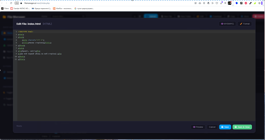Save the file with blue Save button
Screen dimensions: 265x140
(225, 127)
